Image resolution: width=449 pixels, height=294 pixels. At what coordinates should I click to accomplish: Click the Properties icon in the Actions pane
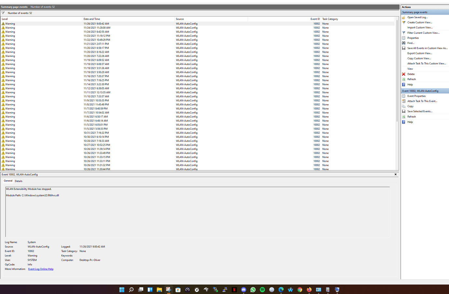[404, 38]
